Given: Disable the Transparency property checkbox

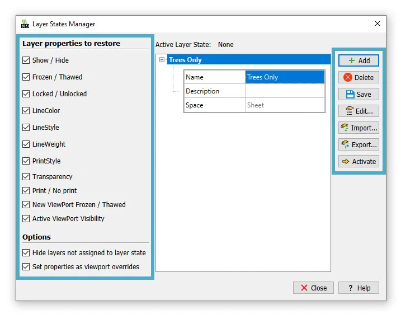Looking at the screenshot, I should click(x=26, y=177).
